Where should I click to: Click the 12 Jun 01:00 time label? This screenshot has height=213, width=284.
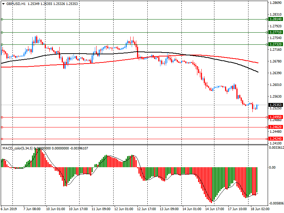click(124, 209)
